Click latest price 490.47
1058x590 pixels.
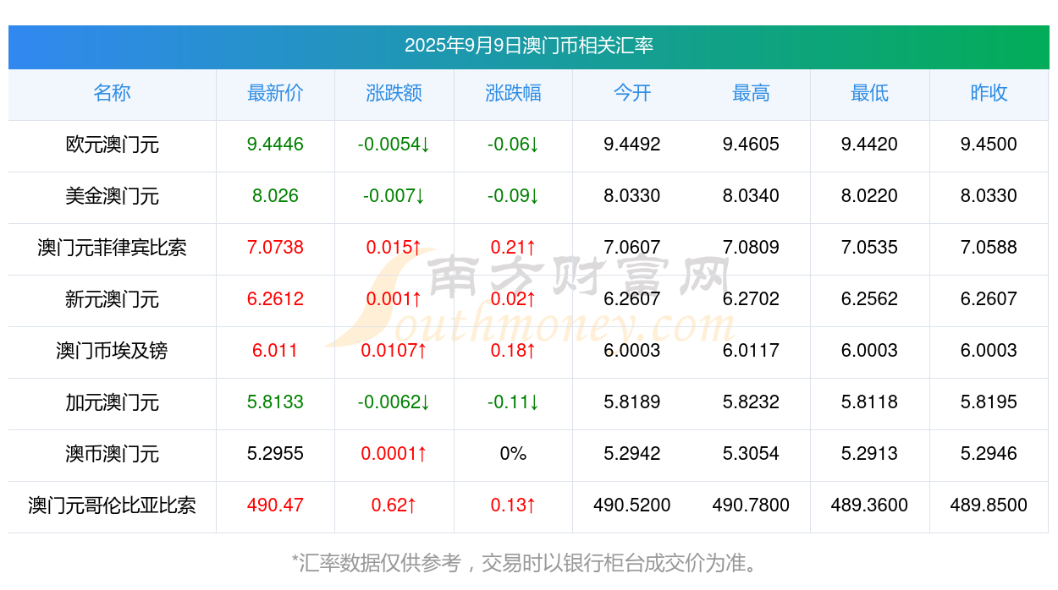click(x=275, y=505)
